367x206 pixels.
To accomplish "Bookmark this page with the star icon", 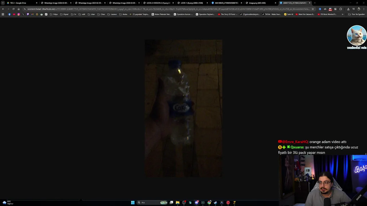I will 313,9.
